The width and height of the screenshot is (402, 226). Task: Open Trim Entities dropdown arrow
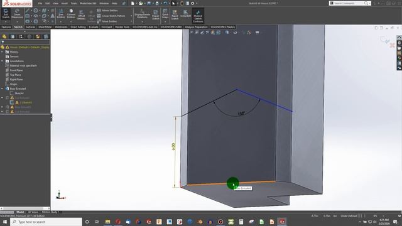click(61, 22)
